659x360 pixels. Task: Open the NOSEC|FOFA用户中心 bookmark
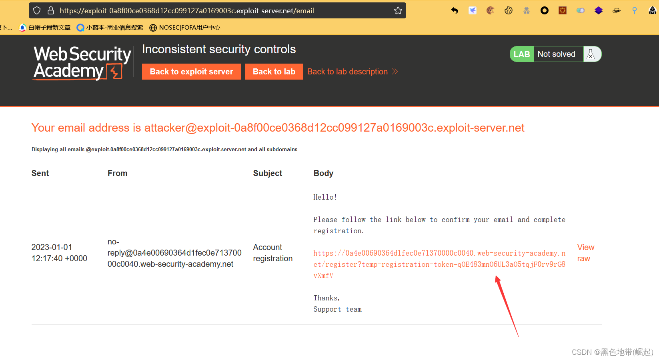click(185, 27)
